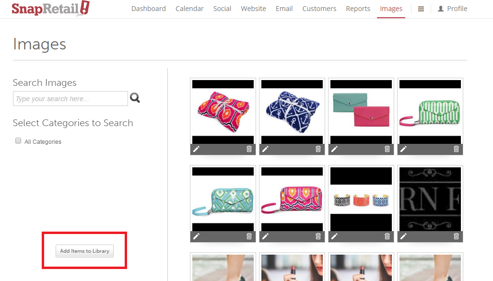Delete the dark monogram logo image
This screenshot has height=281, width=493.
[x=456, y=236]
